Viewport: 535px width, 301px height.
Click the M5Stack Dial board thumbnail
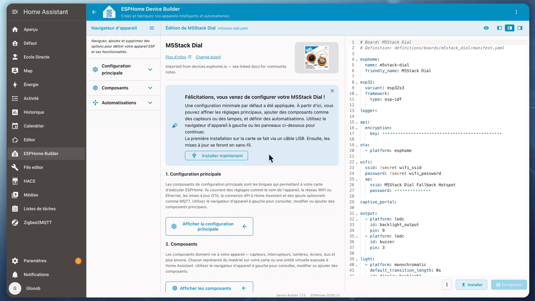point(317,58)
